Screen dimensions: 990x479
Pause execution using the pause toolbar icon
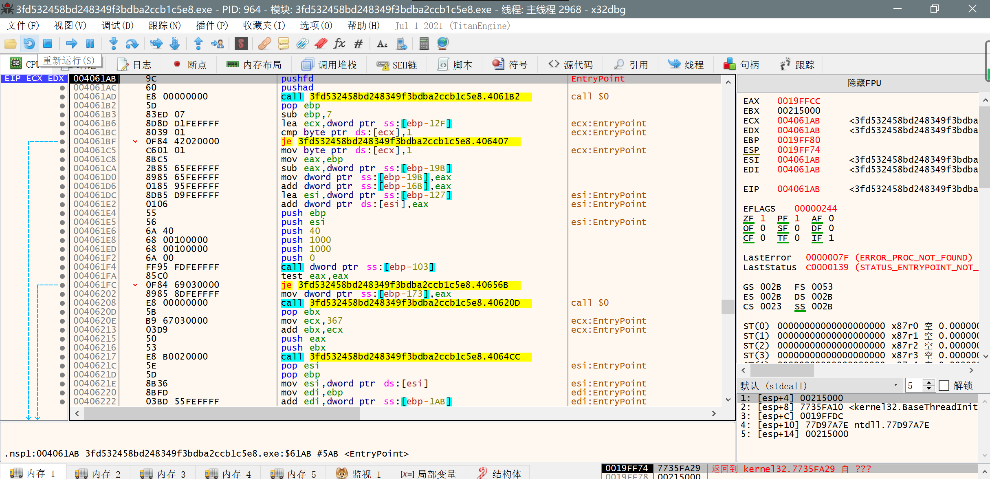(x=90, y=44)
